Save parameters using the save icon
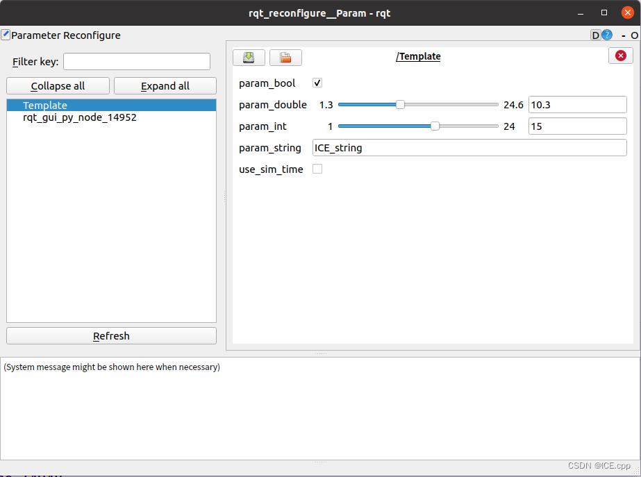The image size is (641, 477). pyautogui.click(x=249, y=58)
